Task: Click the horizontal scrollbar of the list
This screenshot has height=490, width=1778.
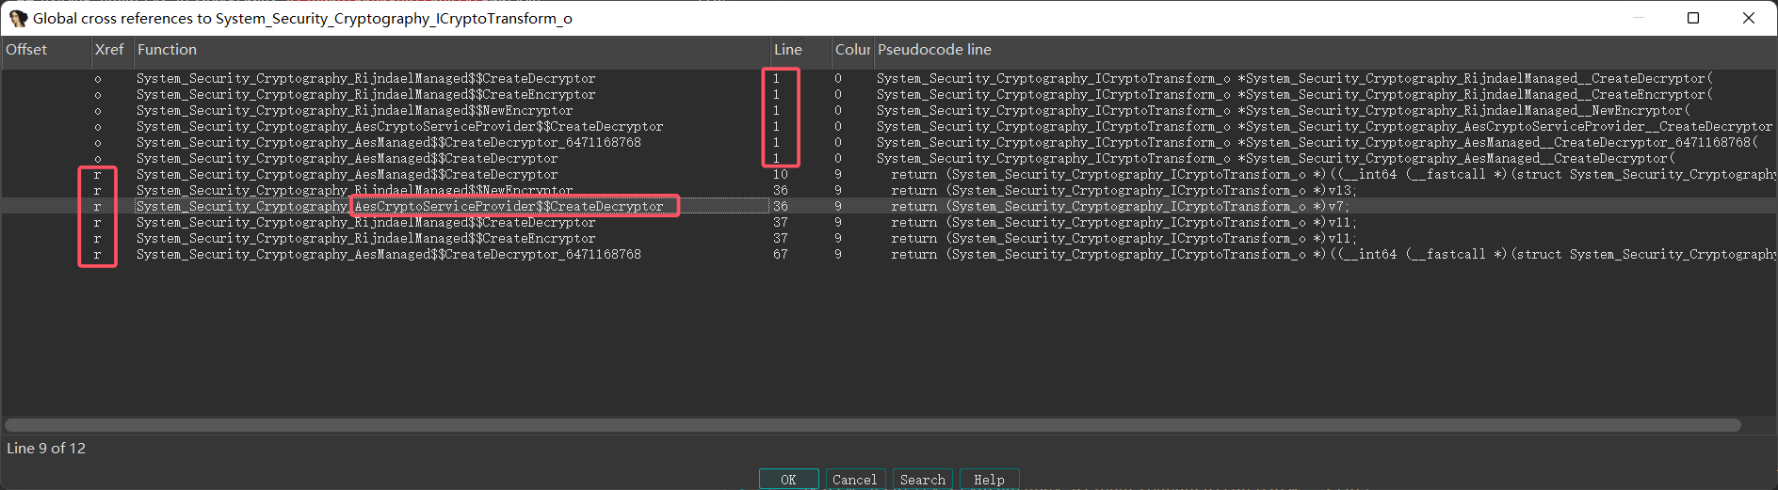Action: tap(872, 425)
